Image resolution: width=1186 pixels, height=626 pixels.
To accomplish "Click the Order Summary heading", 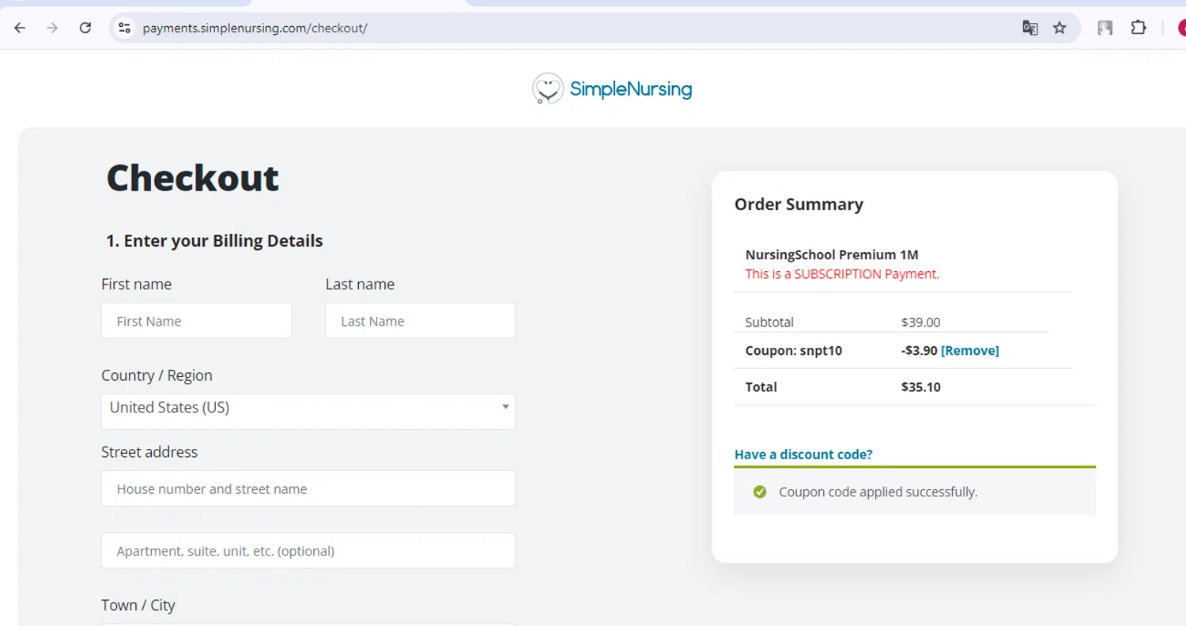I will (x=799, y=204).
